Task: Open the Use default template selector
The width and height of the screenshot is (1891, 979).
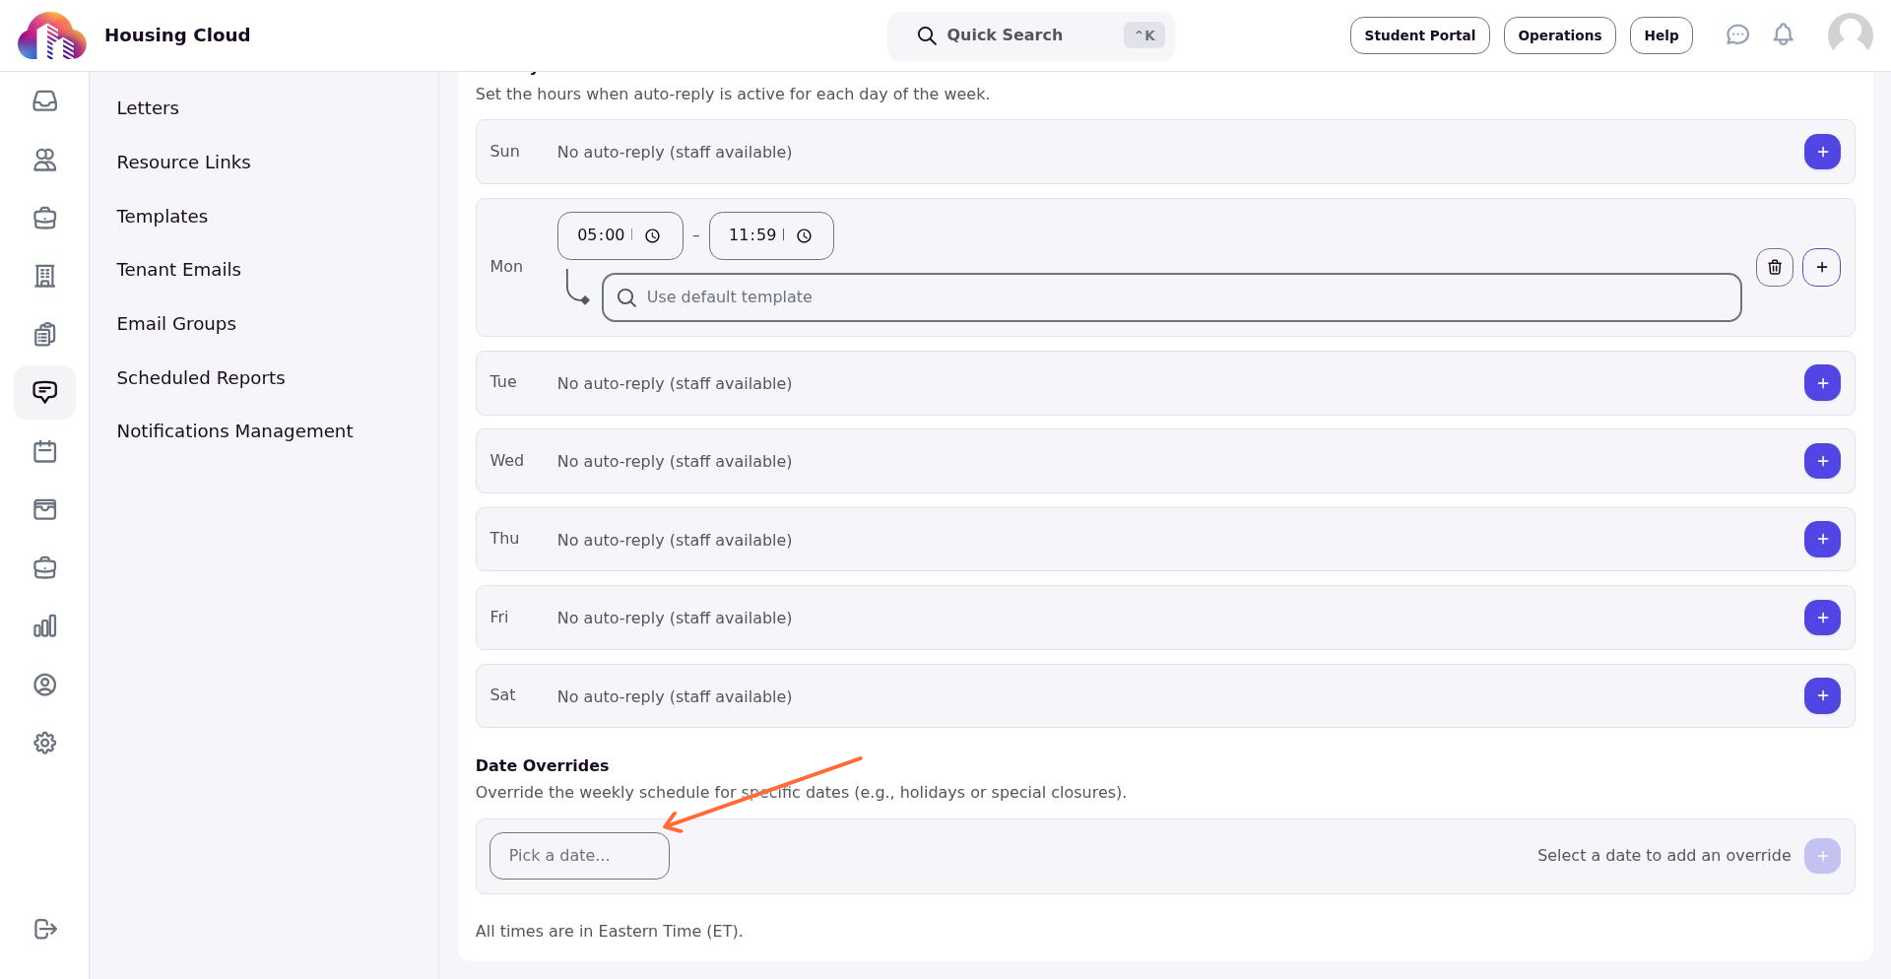Action: [1171, 297]
